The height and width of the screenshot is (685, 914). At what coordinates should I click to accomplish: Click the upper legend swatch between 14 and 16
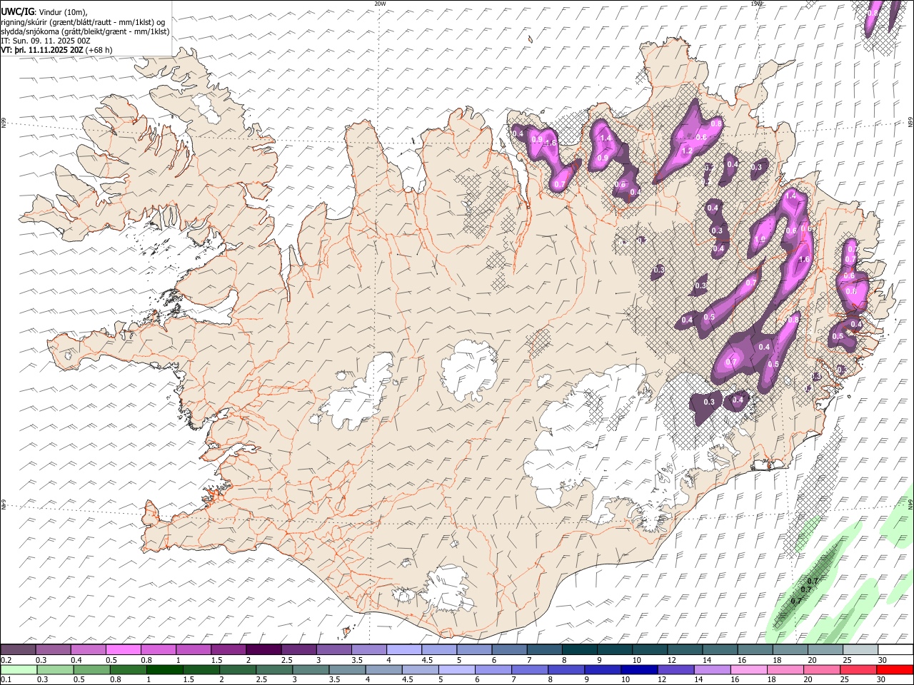(x=720, y=650)
